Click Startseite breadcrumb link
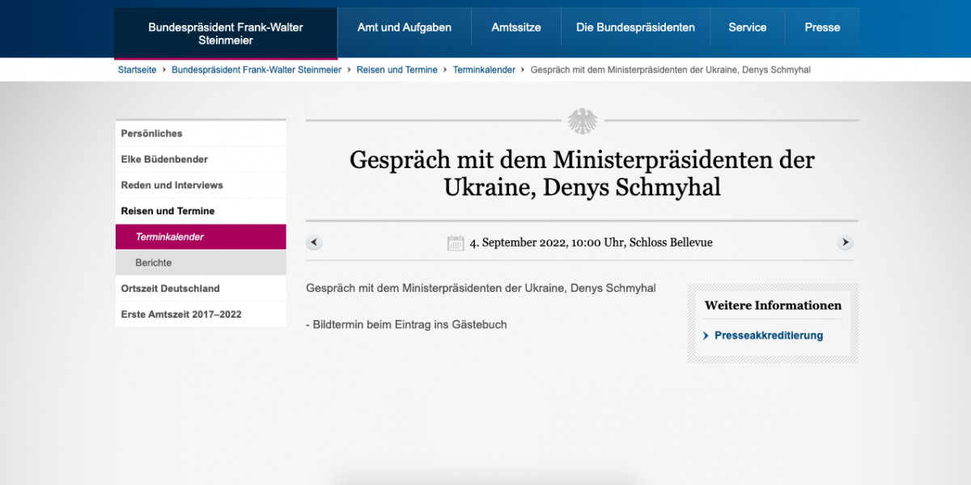The image size is (971, 485). click(138, 70)
